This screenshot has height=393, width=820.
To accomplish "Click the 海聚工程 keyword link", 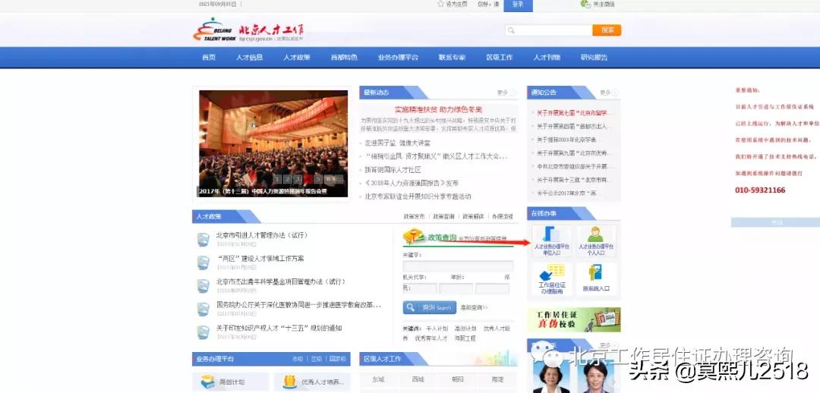I will point(465,338).
